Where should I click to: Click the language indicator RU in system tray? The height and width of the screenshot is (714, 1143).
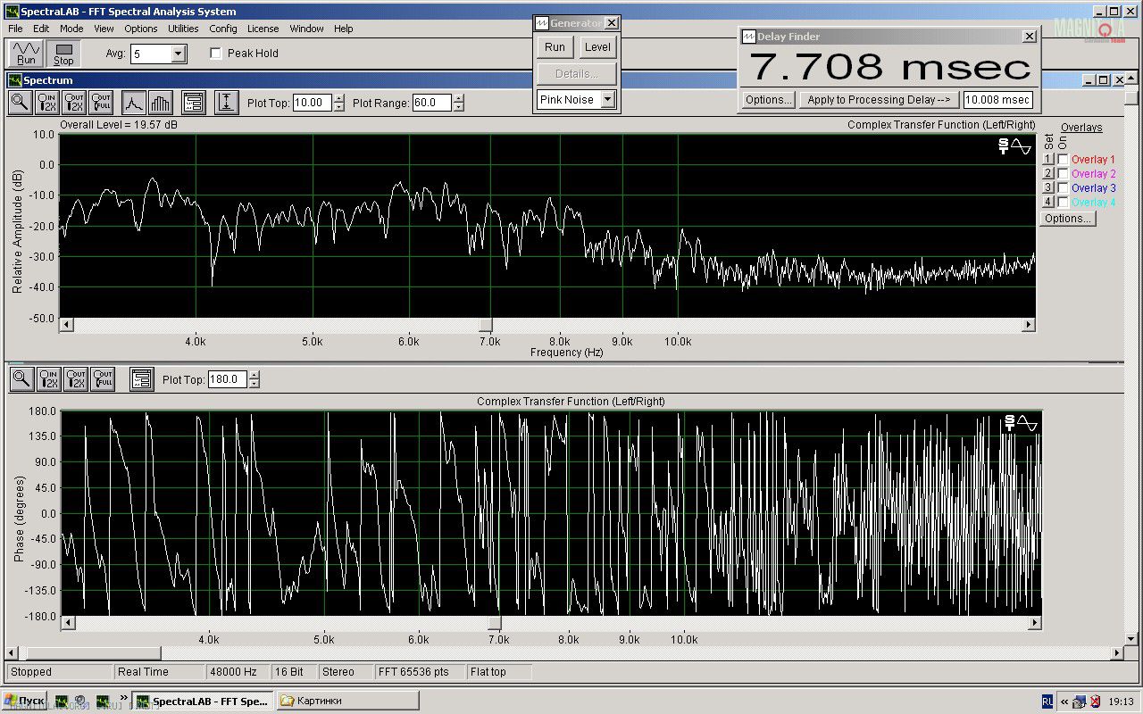coord(1047,701)
